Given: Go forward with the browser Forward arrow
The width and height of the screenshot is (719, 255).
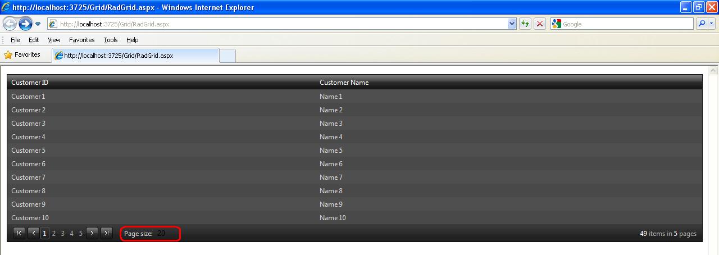Looking at the screenshot, I should [25, 24].
